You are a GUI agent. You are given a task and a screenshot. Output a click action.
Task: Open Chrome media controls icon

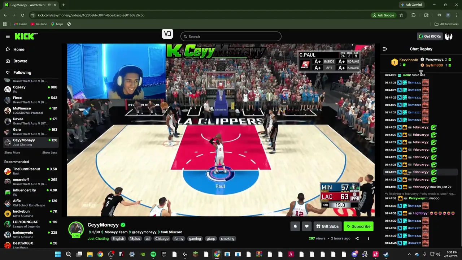[x=439, y=15]
